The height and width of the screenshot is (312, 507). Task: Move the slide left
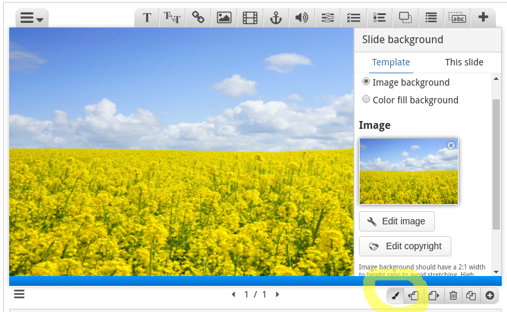[413, 296]
